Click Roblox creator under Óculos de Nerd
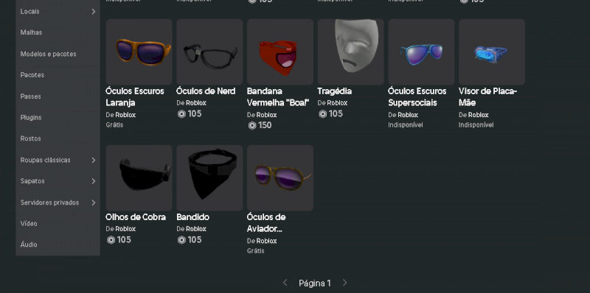Image resolution: width=590 pixels, height=293 pixels. (x=195, y=103)
